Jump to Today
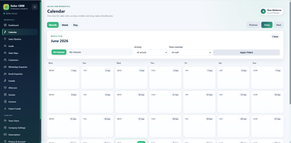The height and width of the screenshot is (143, 291). point(267,25)
